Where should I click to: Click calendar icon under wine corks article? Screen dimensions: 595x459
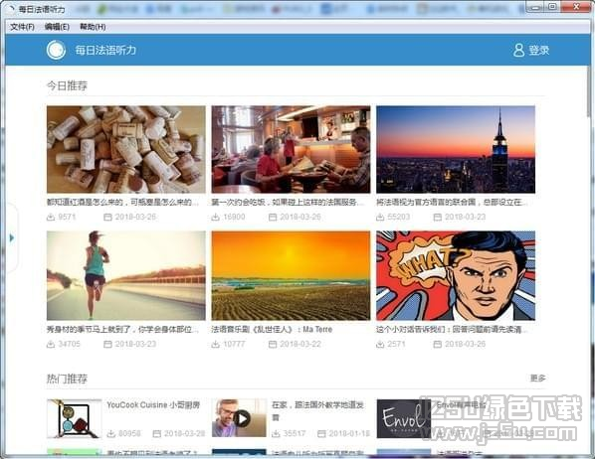pos(107,218)
